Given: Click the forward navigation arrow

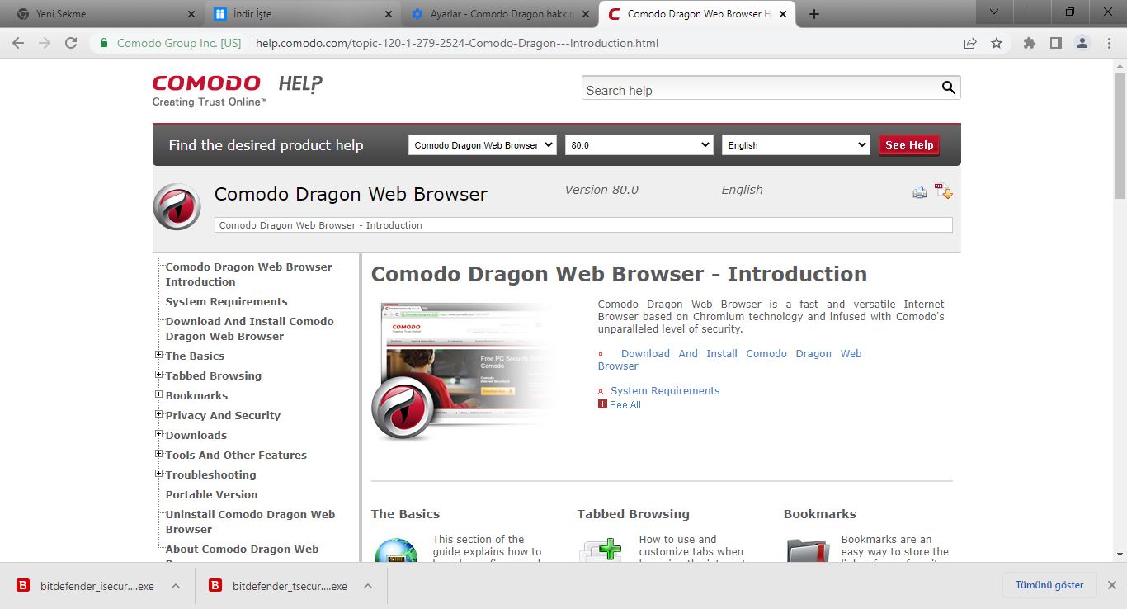Looking at the screenshot, I should click(x=45, y=43).
